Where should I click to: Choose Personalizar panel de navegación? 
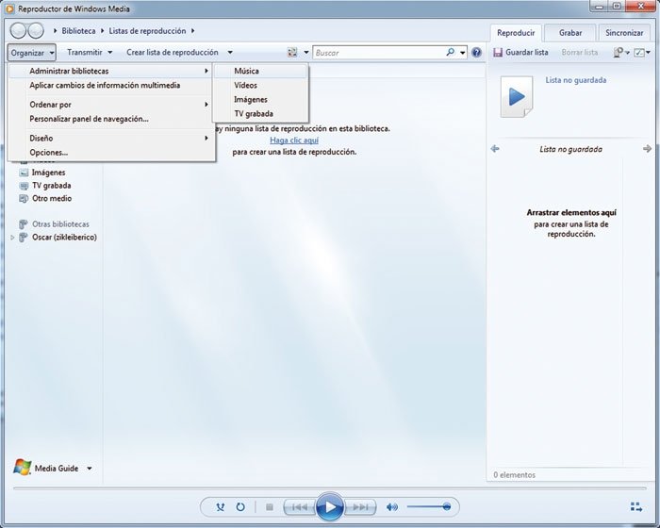click(x=110, y=119)
